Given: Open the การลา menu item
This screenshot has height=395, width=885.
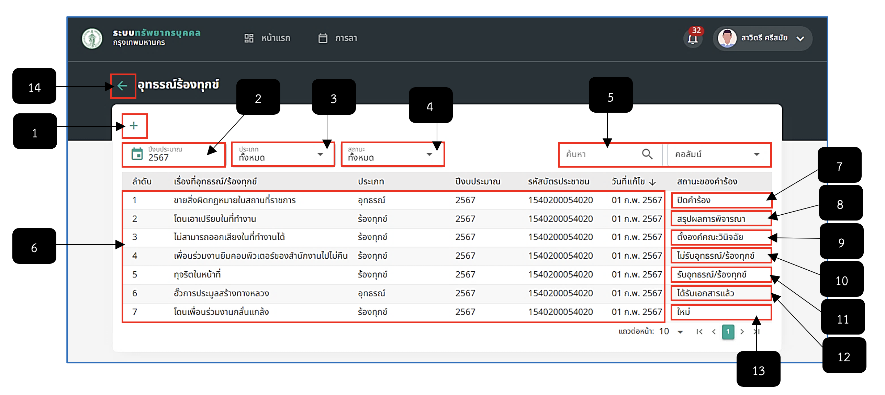Looking at the screenshot, I should pos(338,38).
